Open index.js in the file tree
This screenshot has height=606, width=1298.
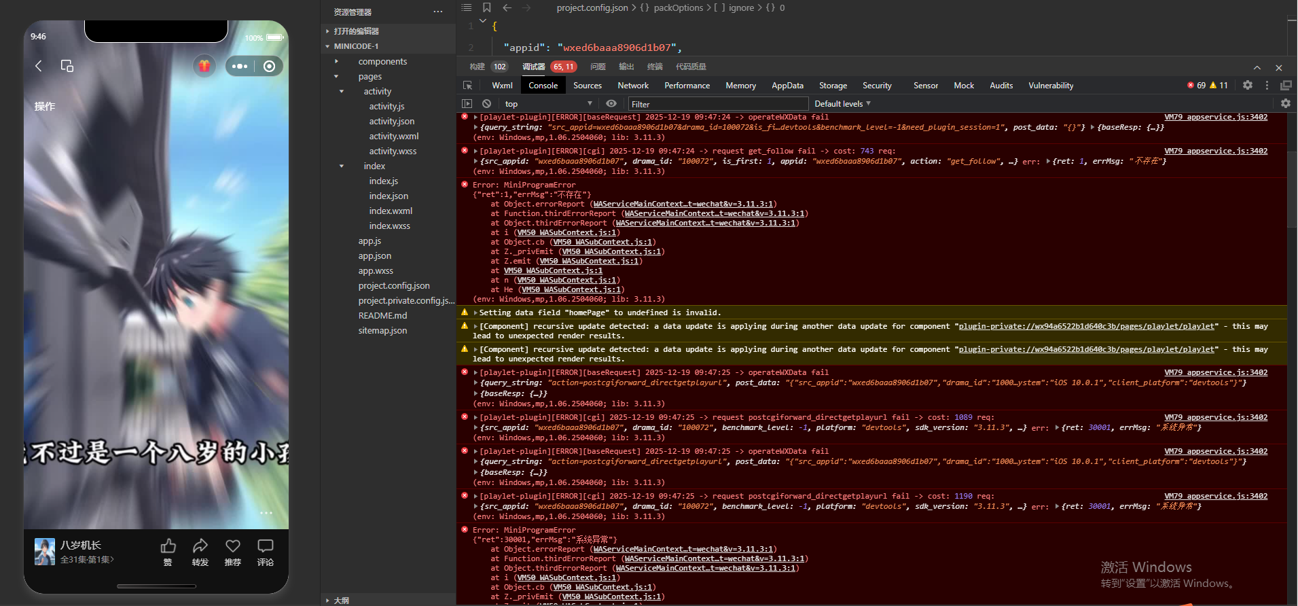coord(384,181)
